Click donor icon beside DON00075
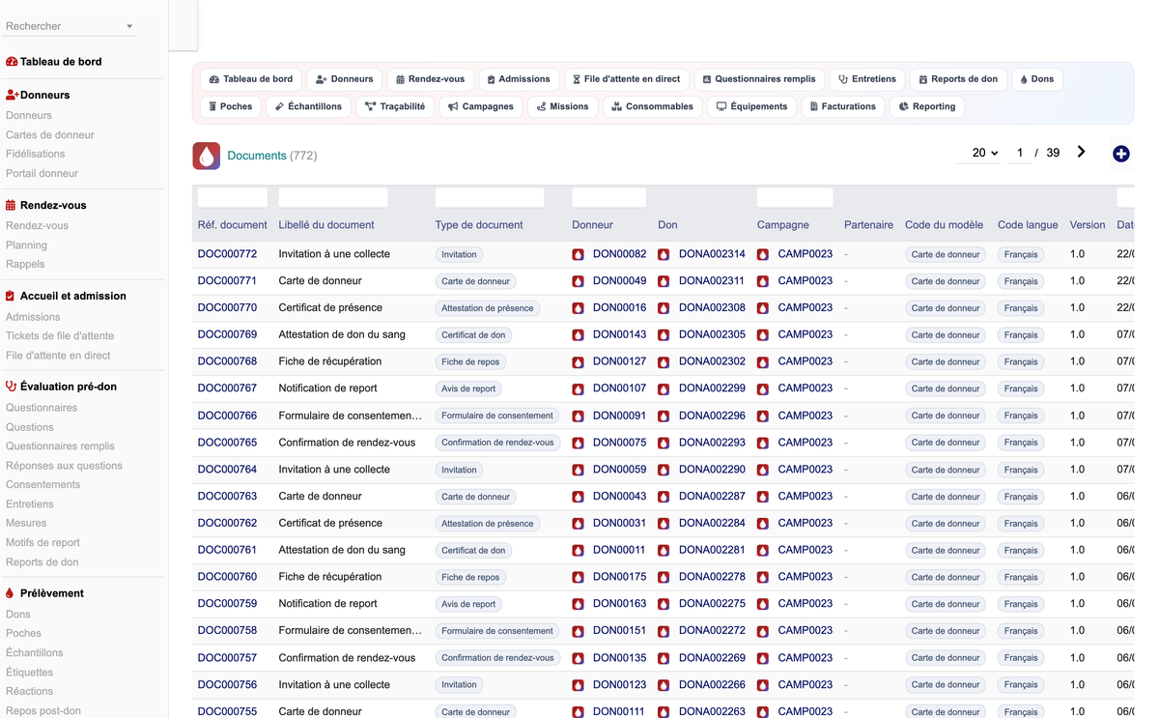 coord(578,443)
